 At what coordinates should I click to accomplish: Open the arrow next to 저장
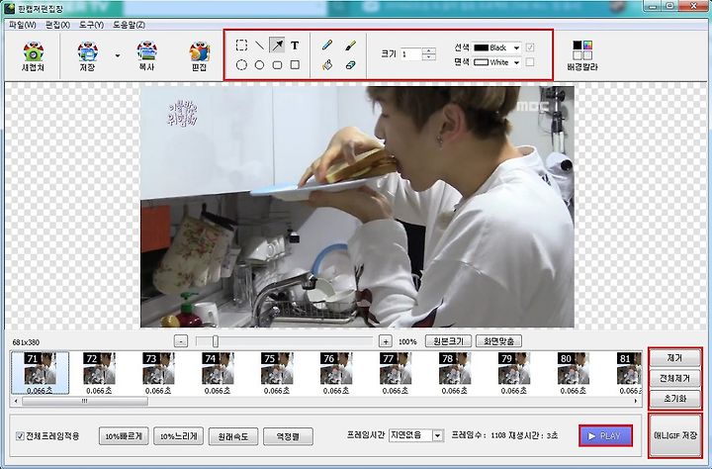pyautogui.click(x=118, y=55)
